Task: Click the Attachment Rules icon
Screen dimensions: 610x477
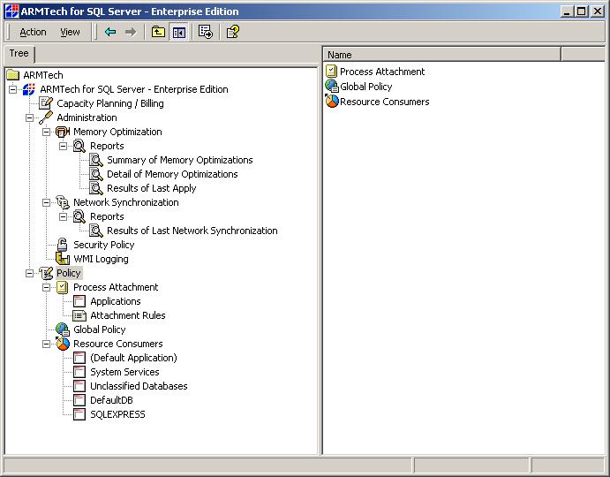Action: (79, 315)
